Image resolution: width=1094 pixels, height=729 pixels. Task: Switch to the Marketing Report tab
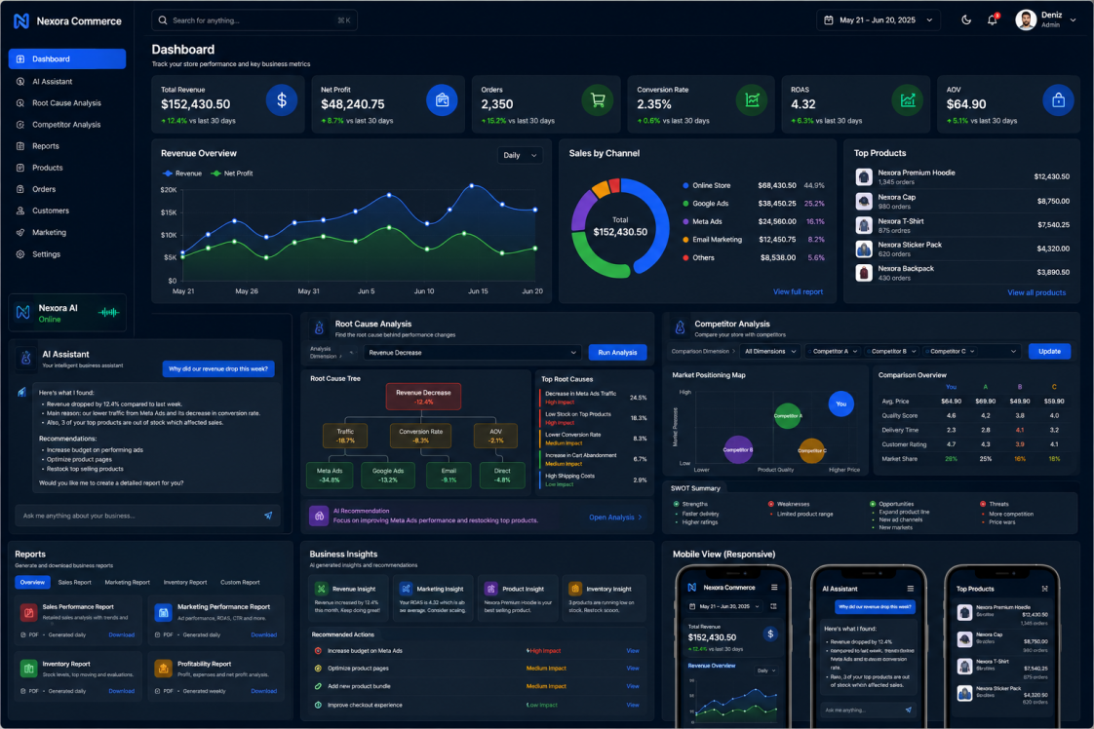(127, 582)
